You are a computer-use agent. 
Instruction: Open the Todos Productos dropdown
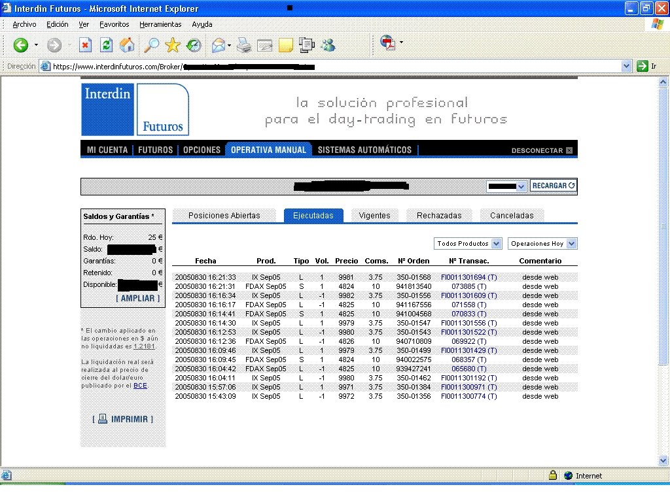(468, 243)
